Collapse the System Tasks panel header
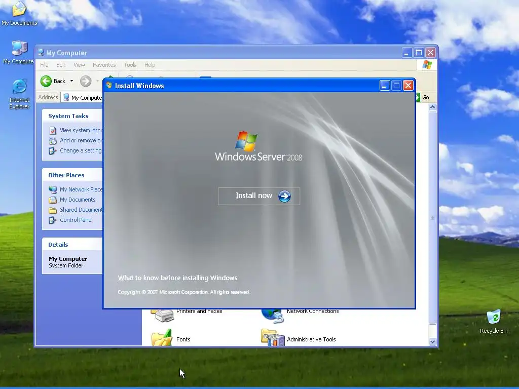Image resolution: width=519 pixels, height=389 pixels. (x=72, y=116)
